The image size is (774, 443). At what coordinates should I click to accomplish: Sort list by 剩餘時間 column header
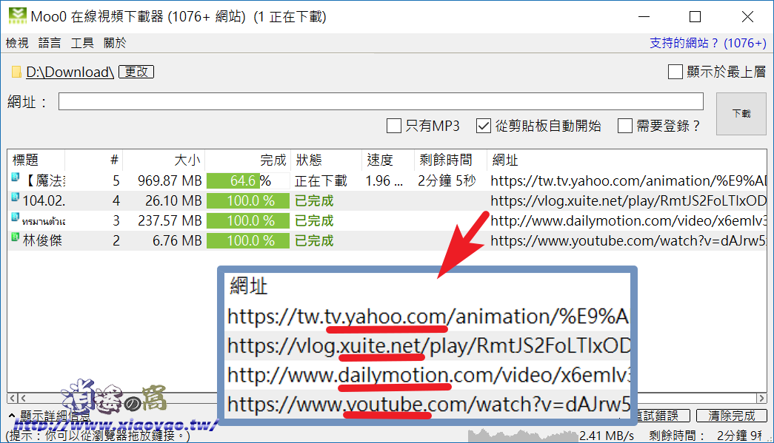pyautogui.click(x=450, y=160)
